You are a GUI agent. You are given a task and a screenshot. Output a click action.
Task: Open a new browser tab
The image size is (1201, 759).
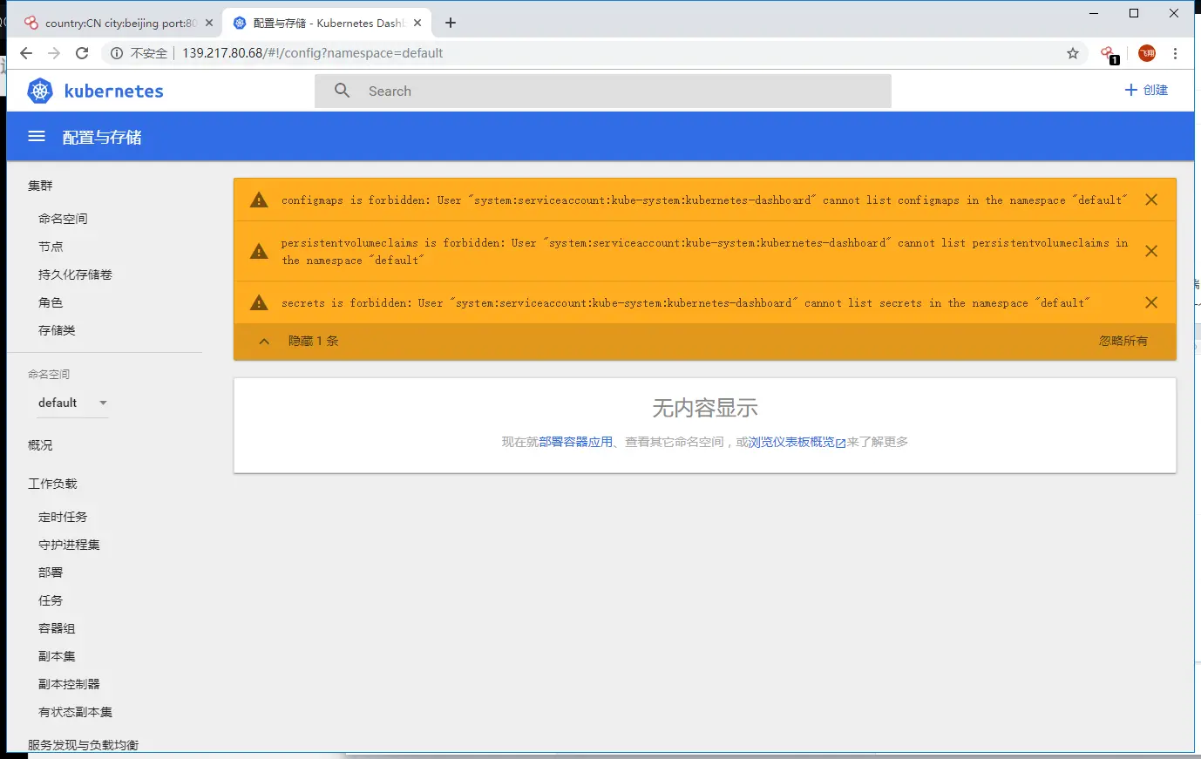click(451, 23)
